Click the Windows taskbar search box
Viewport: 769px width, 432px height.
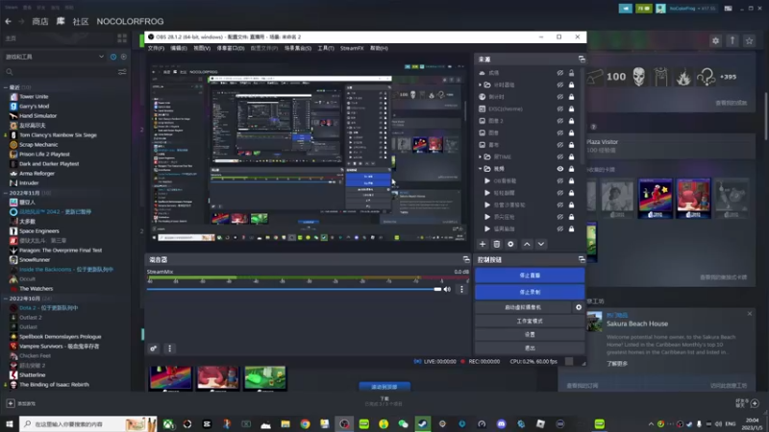pos(88,423)
